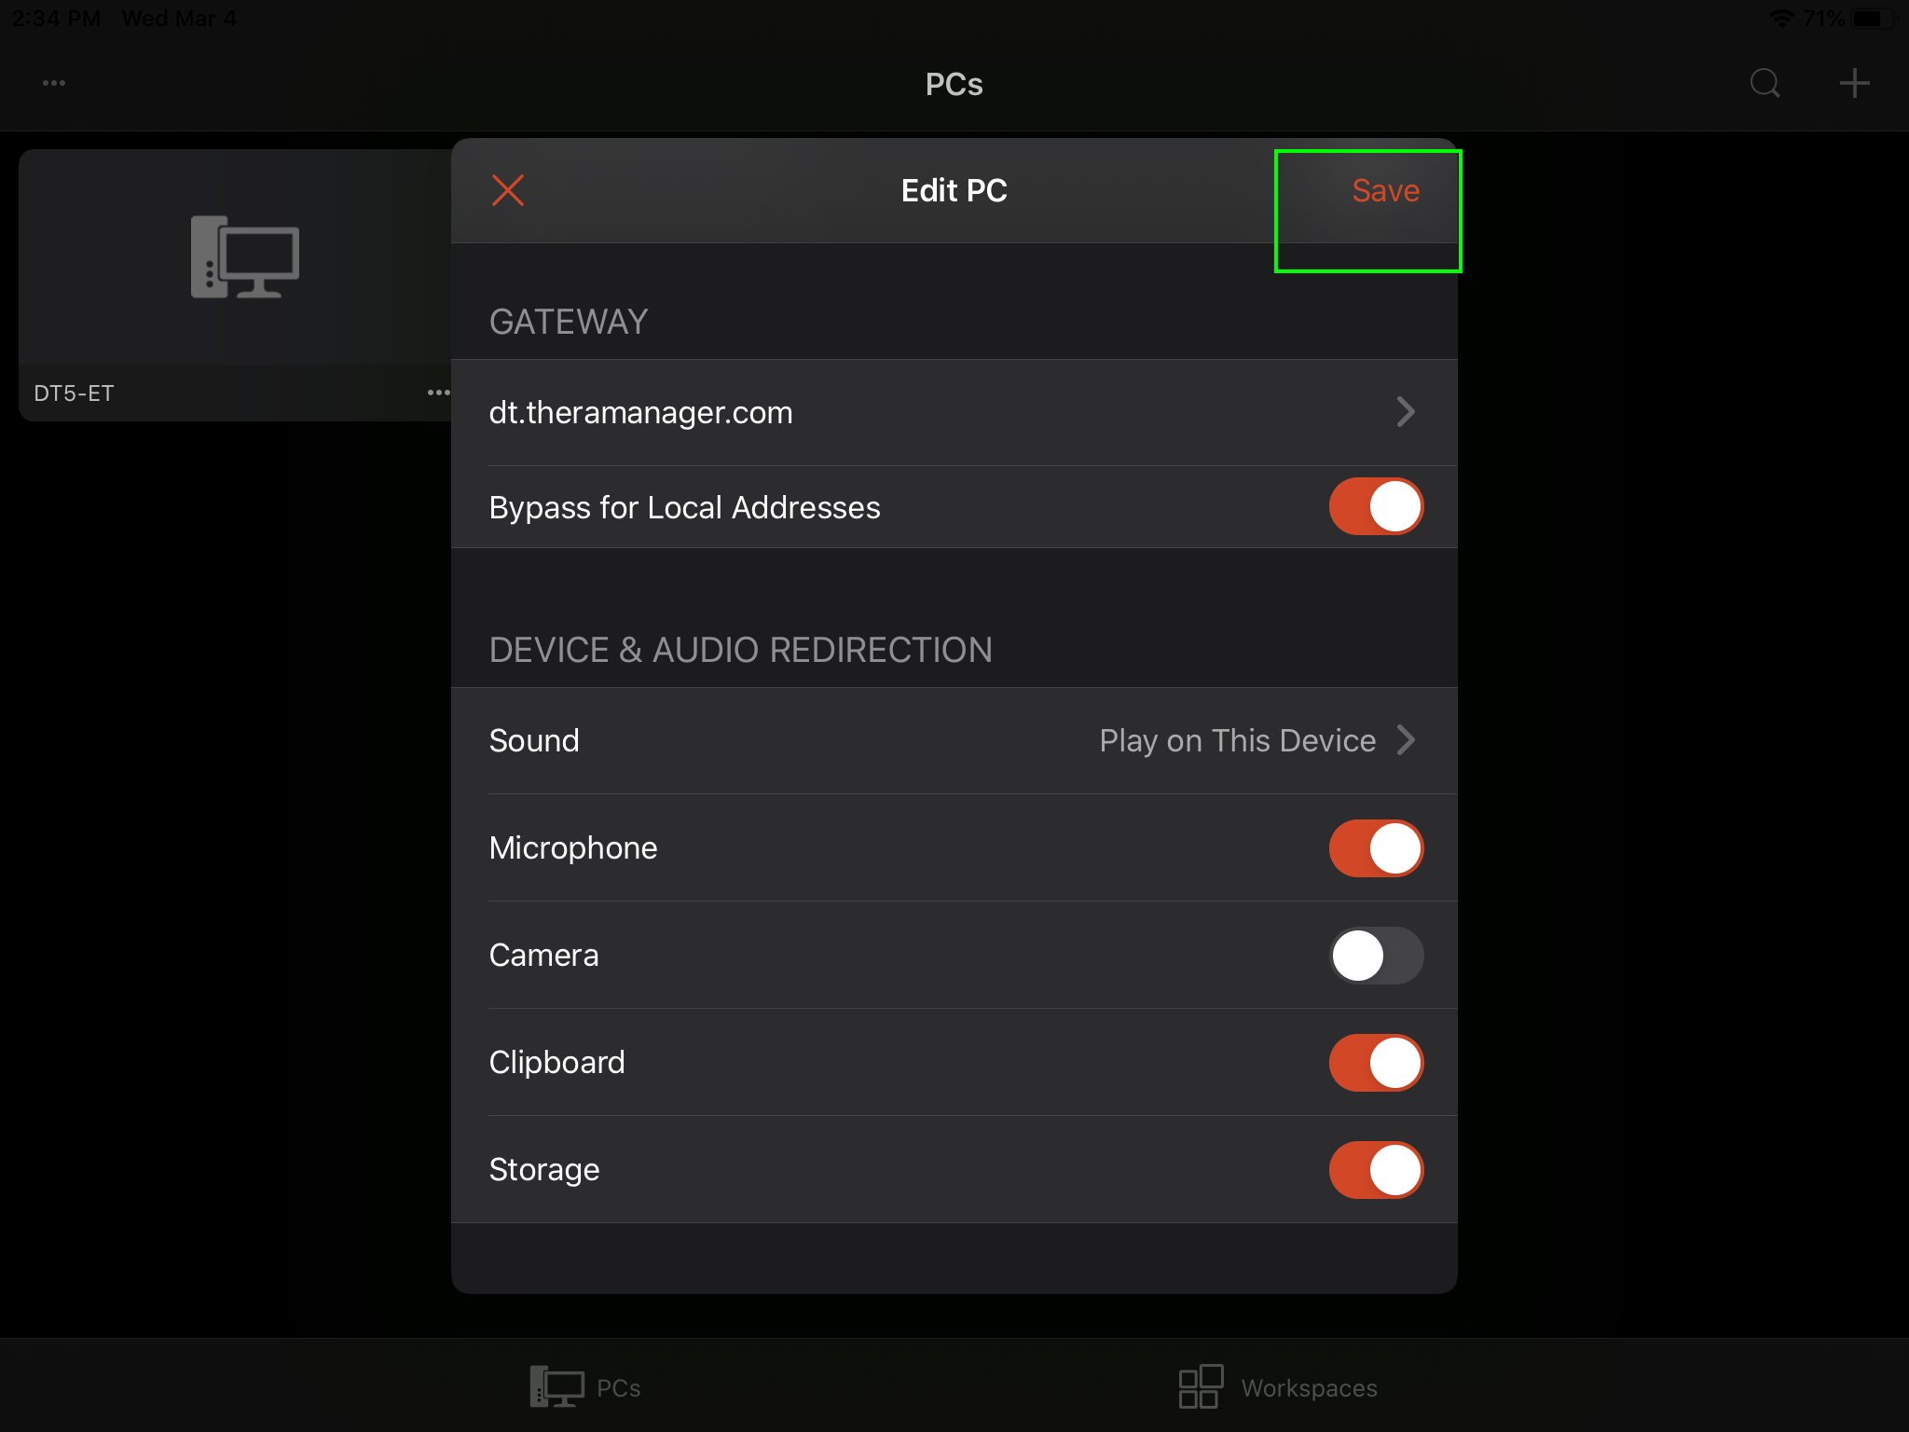Select Play on This Device value
Screen dimensions: 1909x1432
click(1237, 740)
